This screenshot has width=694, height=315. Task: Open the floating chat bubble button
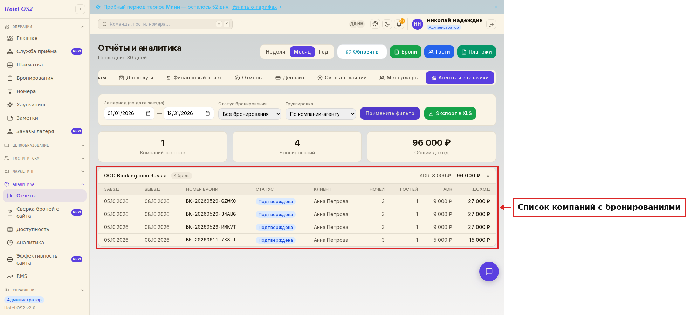click(x=489, y=272)
